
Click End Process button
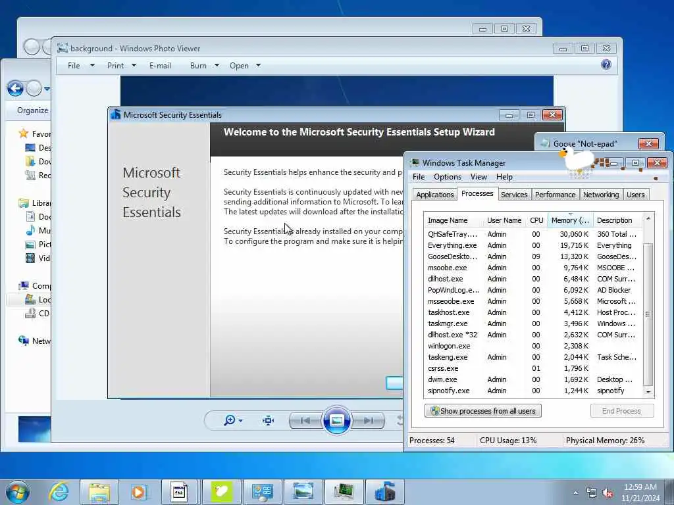(621, 411)
